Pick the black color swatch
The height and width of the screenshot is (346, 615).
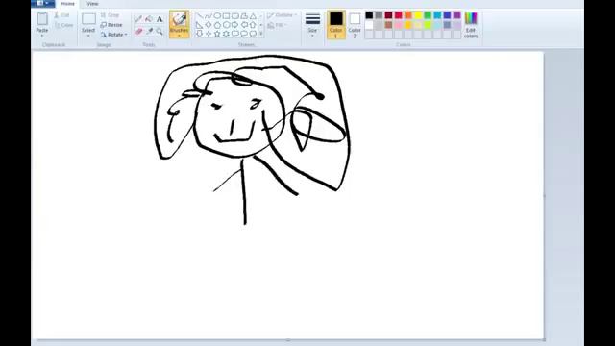[369, 15]
